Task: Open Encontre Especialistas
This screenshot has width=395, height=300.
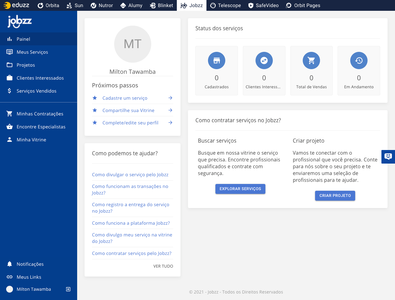Action: point(39,127)
